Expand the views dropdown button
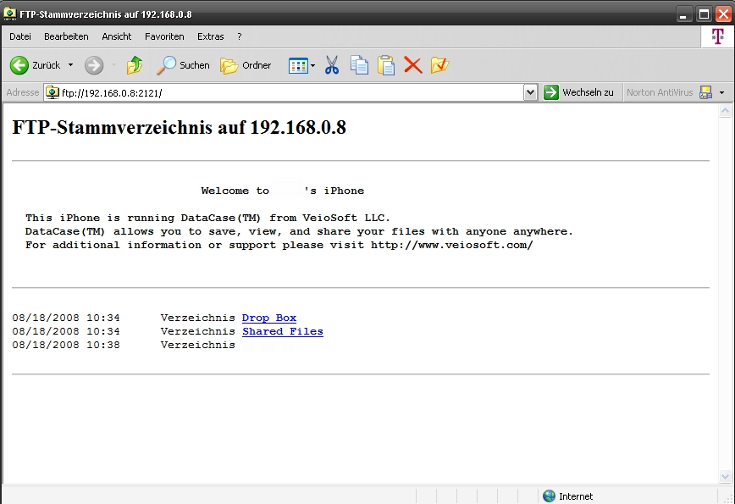Screen dimensions: 735x504 tap(312, 65)
